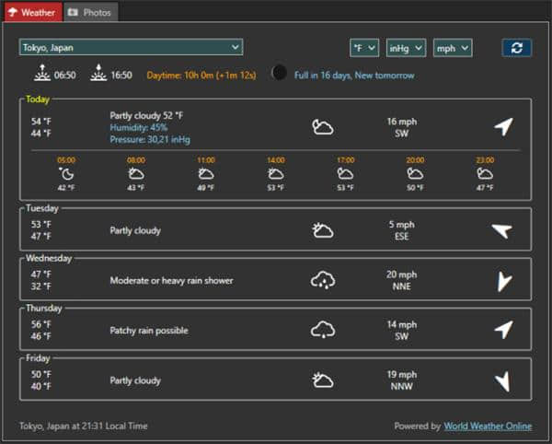The height and width of the screenshot is (444, 552).
Task: Open the mph wind speed dropdown
Action: [452, 47]
